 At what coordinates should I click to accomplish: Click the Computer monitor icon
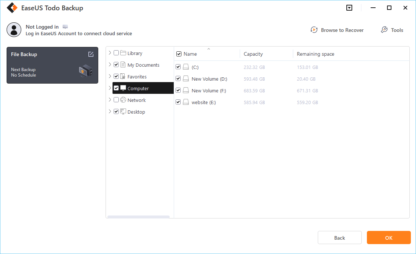tap(123, 88)
